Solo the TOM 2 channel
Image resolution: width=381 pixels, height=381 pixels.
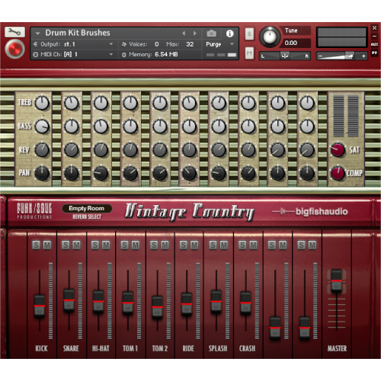click(154, 245)
